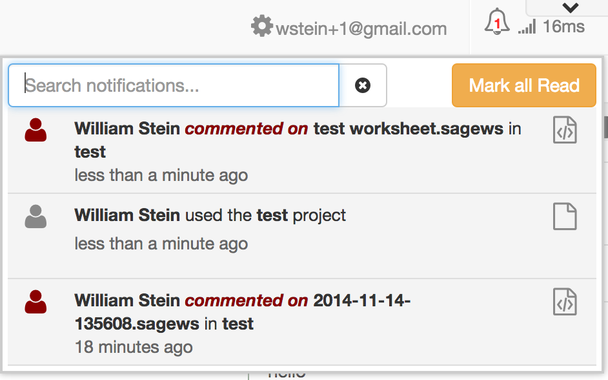
Task: Click gray user avatar beside project usage
Action: coord(35,216)
